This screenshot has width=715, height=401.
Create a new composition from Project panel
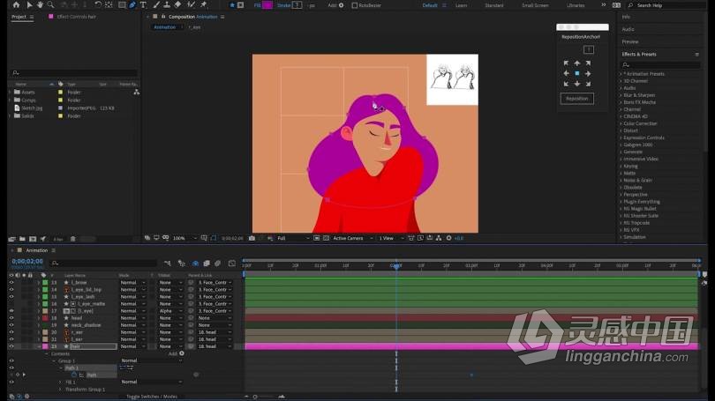[33, 239]
